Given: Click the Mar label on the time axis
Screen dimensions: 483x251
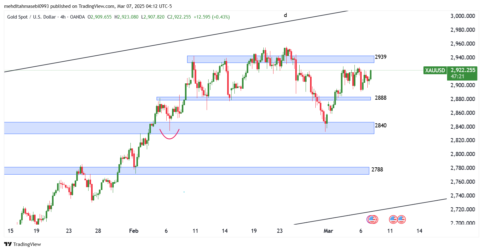Looking at the screenshot, I should [328, 231].
